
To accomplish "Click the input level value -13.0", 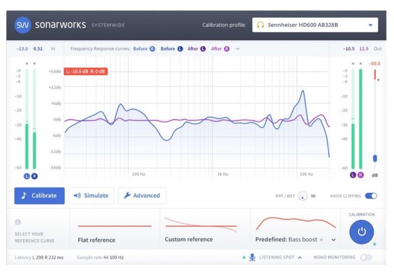I will [x=22, y=49].
